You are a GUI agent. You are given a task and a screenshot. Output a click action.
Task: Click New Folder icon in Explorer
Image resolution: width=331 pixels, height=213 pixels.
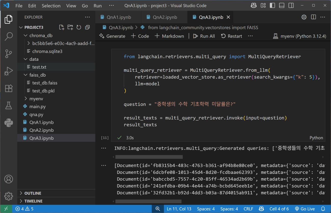pos(70,27)
